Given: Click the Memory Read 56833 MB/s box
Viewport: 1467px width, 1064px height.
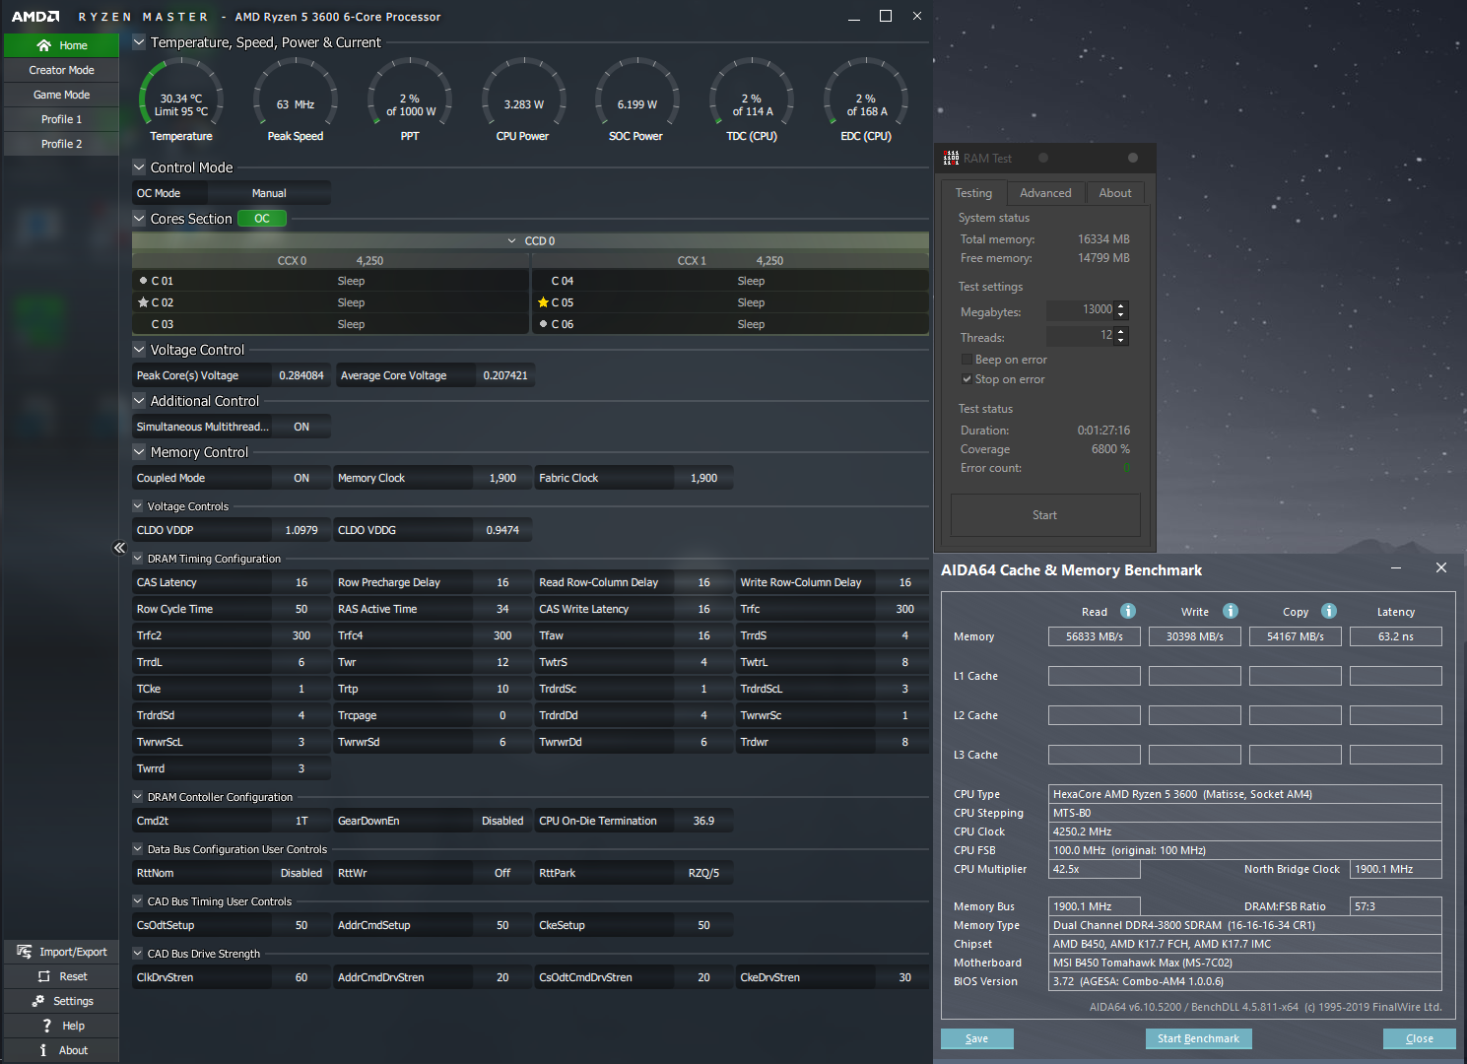Looking at the screenshot, I should pos(1095,636).
